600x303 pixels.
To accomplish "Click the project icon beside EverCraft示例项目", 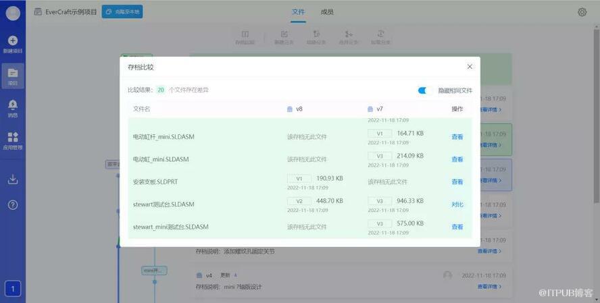I will pyautogui.click(x=38, y=12).
